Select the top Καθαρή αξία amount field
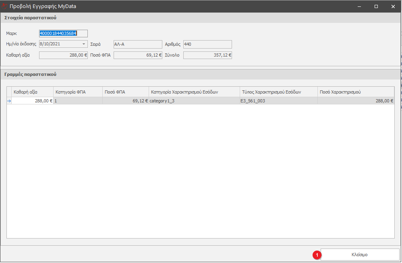 coord(63,55)
